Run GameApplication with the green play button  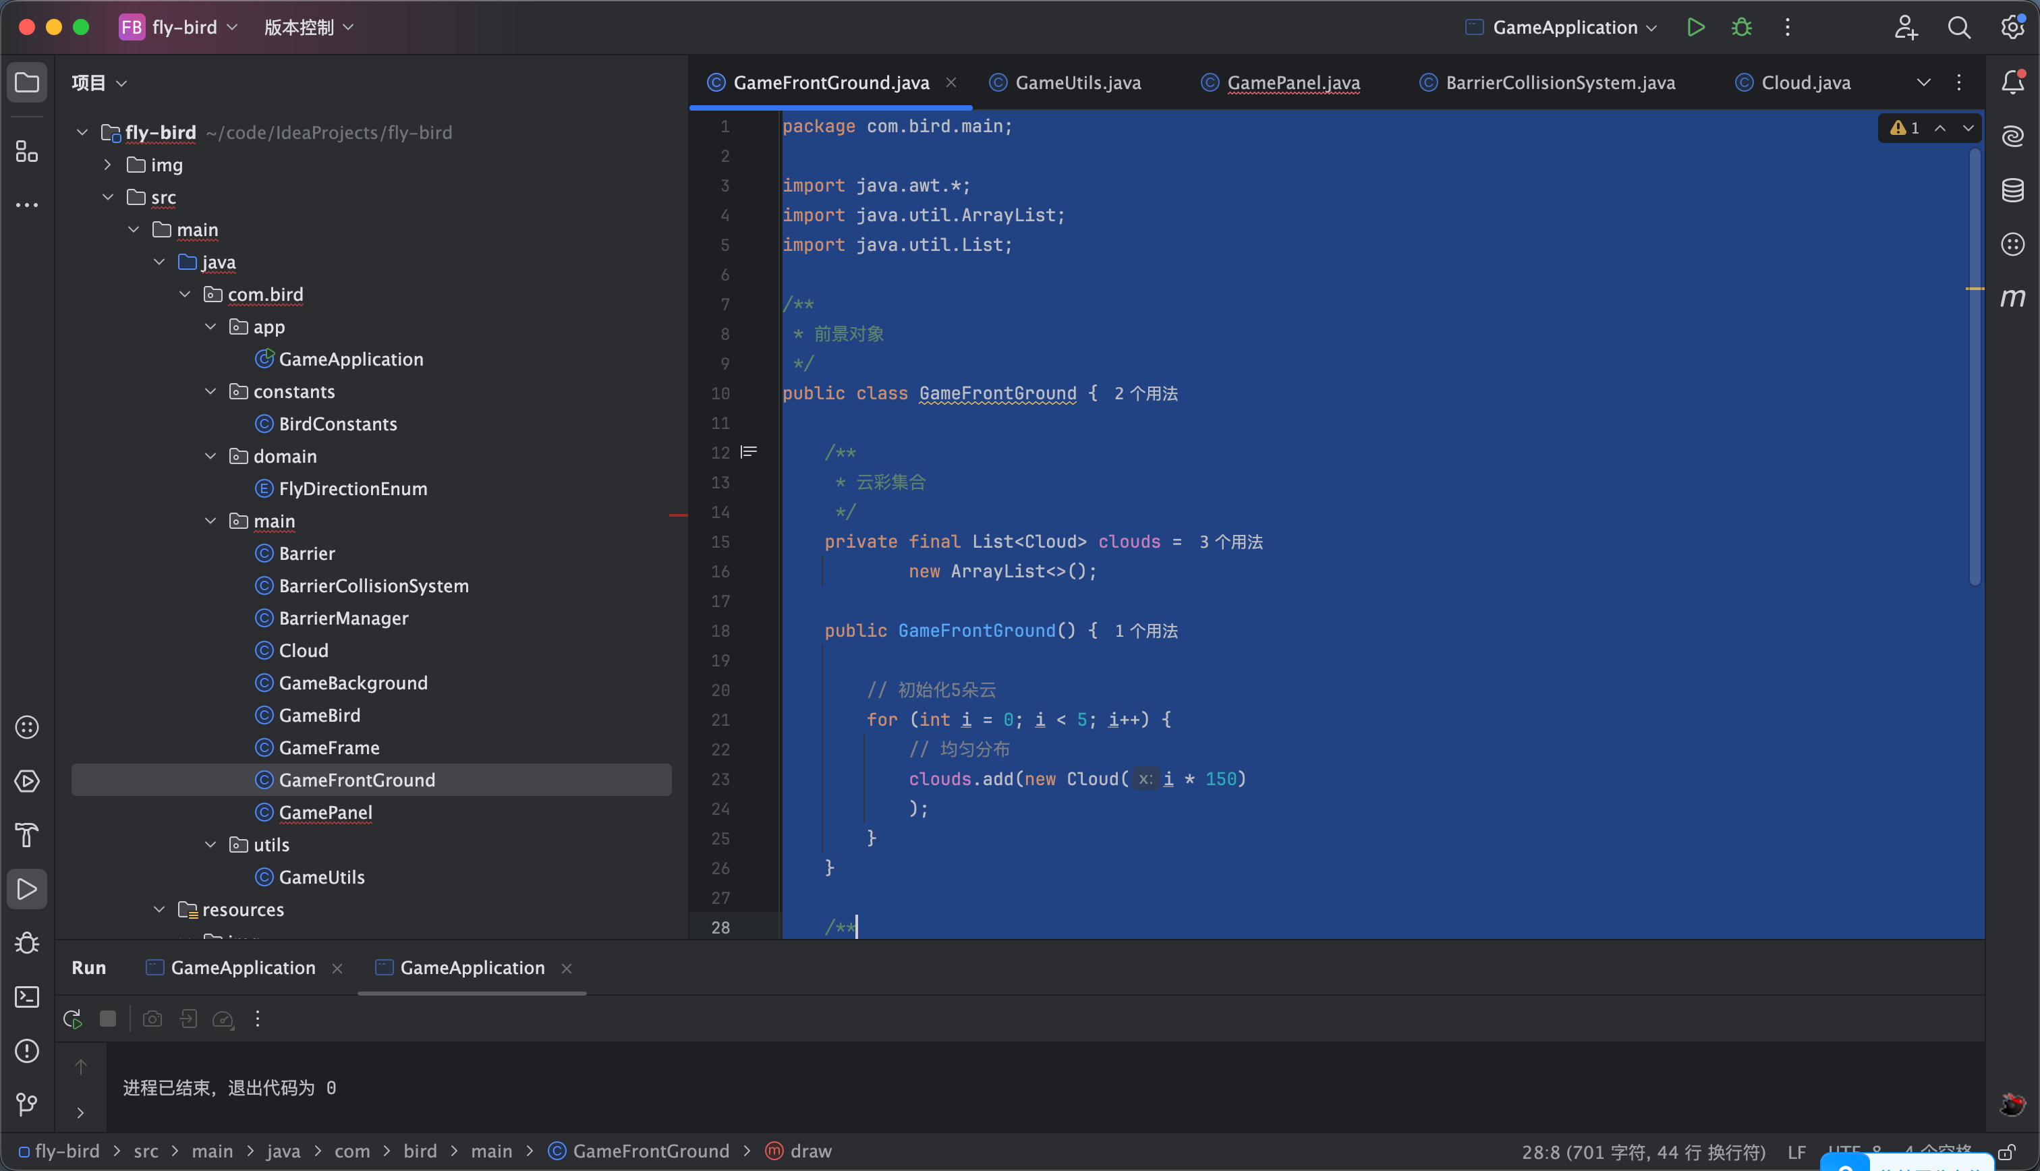click(1696, 28)
